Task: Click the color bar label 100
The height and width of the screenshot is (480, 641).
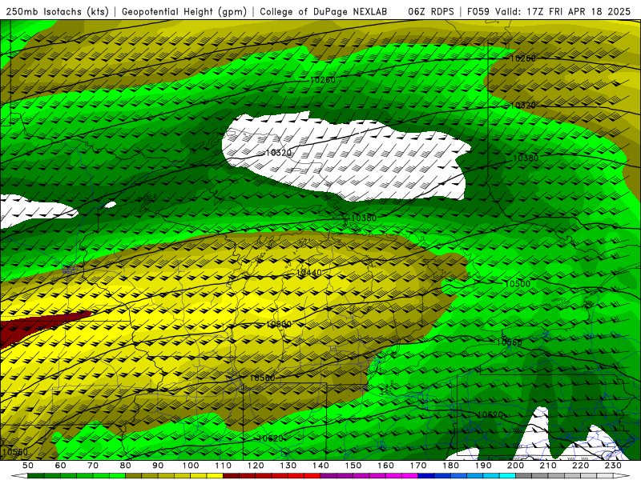Action: (191, 466)
